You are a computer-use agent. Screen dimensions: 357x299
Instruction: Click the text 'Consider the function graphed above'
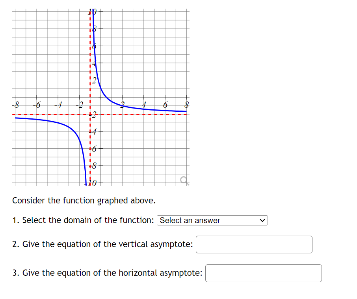point(84,200)
